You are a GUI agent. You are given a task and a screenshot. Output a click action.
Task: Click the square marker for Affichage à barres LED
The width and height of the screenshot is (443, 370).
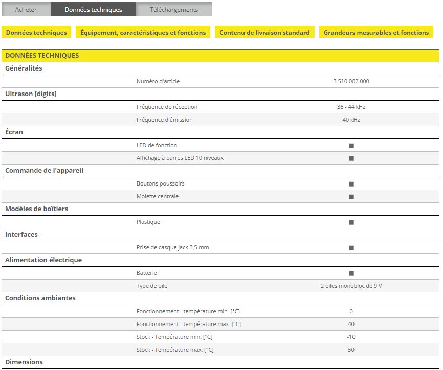tap(351, 158)
